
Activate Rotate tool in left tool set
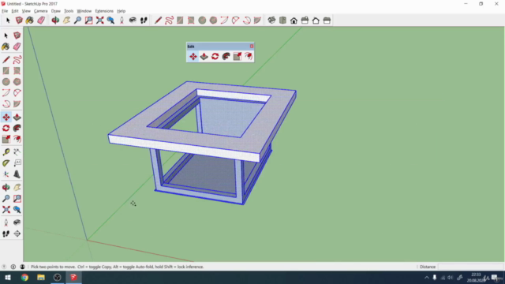(x=6, y=128)
